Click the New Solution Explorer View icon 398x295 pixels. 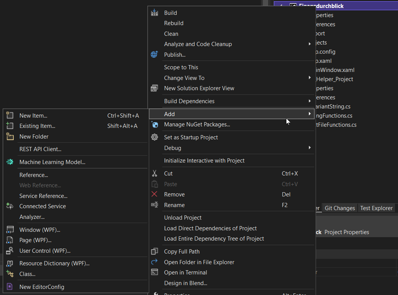point(154,88)
